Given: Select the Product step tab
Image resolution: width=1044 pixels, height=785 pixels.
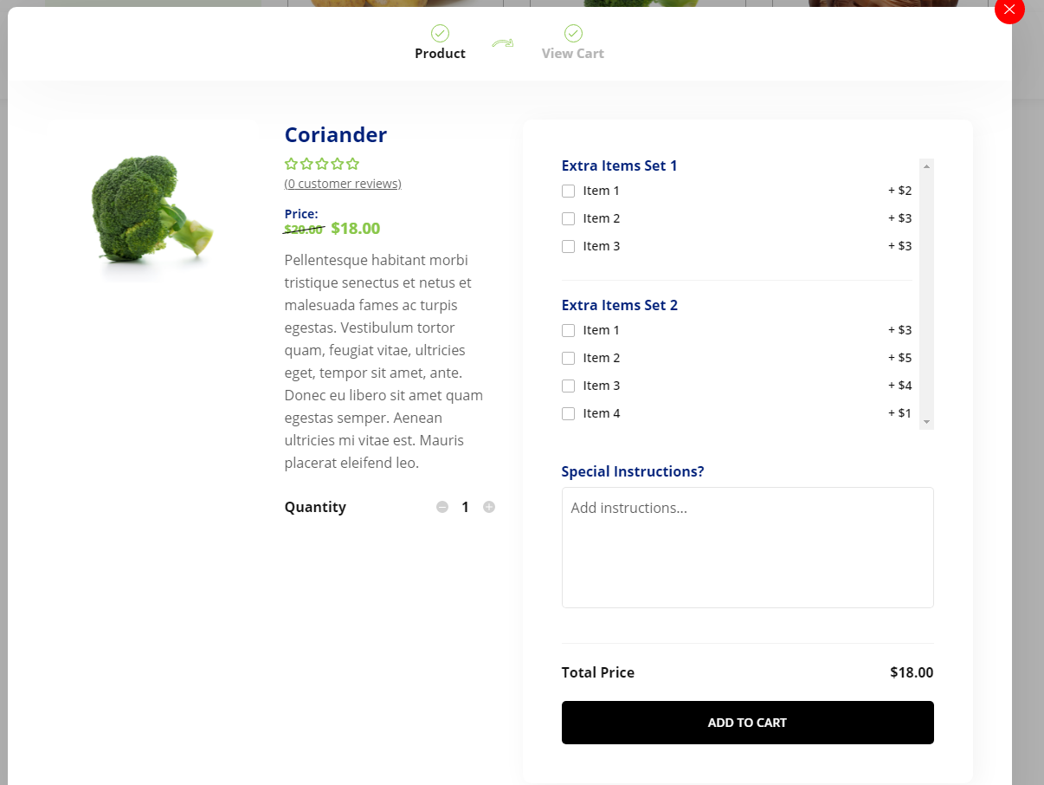Looking at the screenshot, I should pos(440,54).
